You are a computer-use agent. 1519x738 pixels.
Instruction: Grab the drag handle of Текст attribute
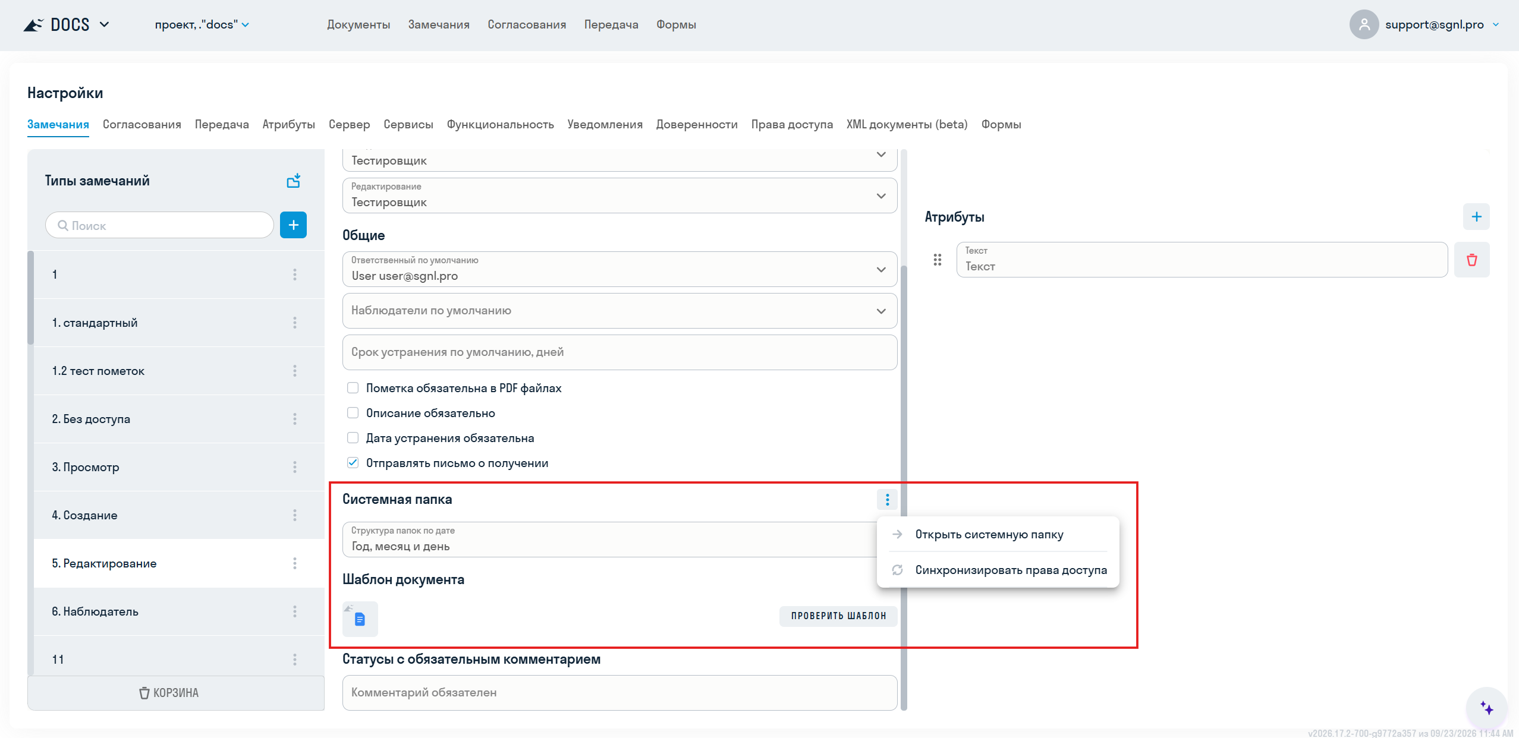(938, 260)
